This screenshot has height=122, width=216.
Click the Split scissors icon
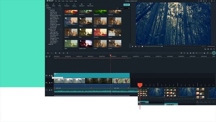coord(59,53)
